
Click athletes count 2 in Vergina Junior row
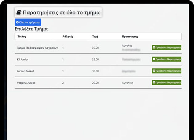pos(63,83)
